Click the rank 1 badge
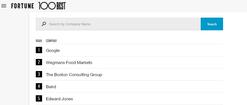This screenshot has height=105, width=247. tap(39, 50)
